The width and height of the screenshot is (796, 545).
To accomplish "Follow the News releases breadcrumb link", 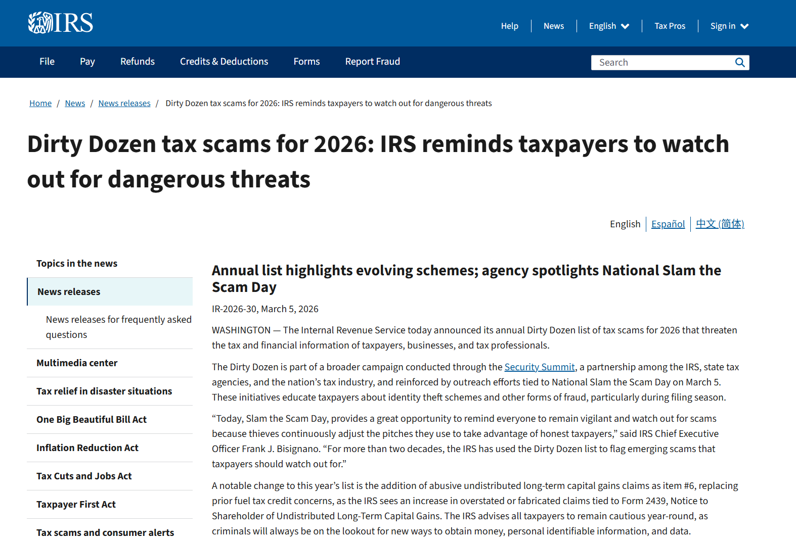I will (124, 104).
